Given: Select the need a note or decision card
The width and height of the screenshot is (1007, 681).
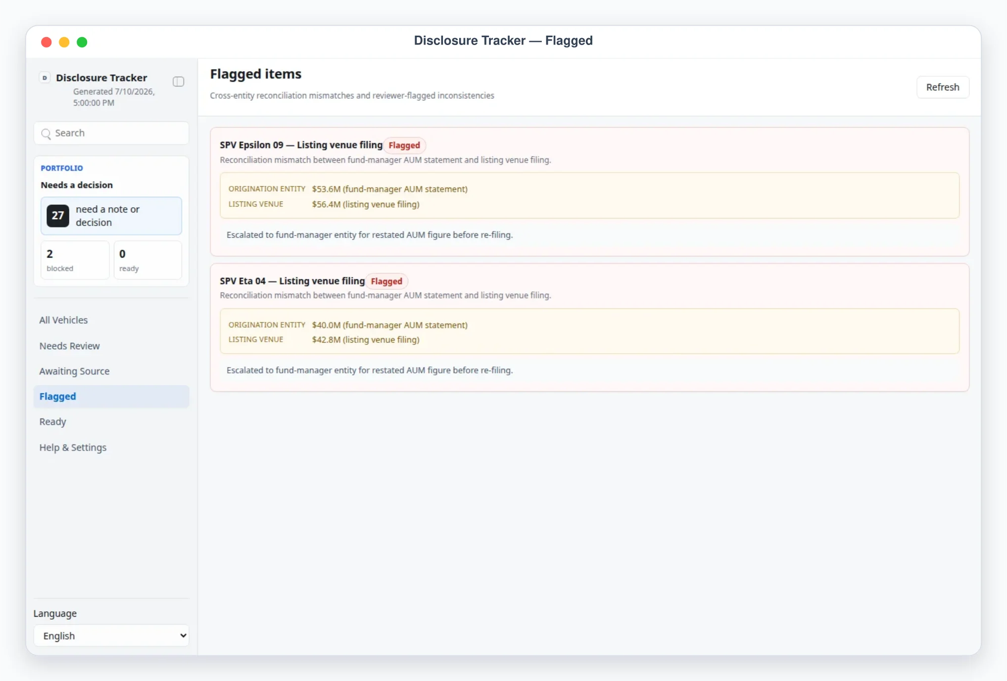Looking at the screenshot, I should (111, 216).
